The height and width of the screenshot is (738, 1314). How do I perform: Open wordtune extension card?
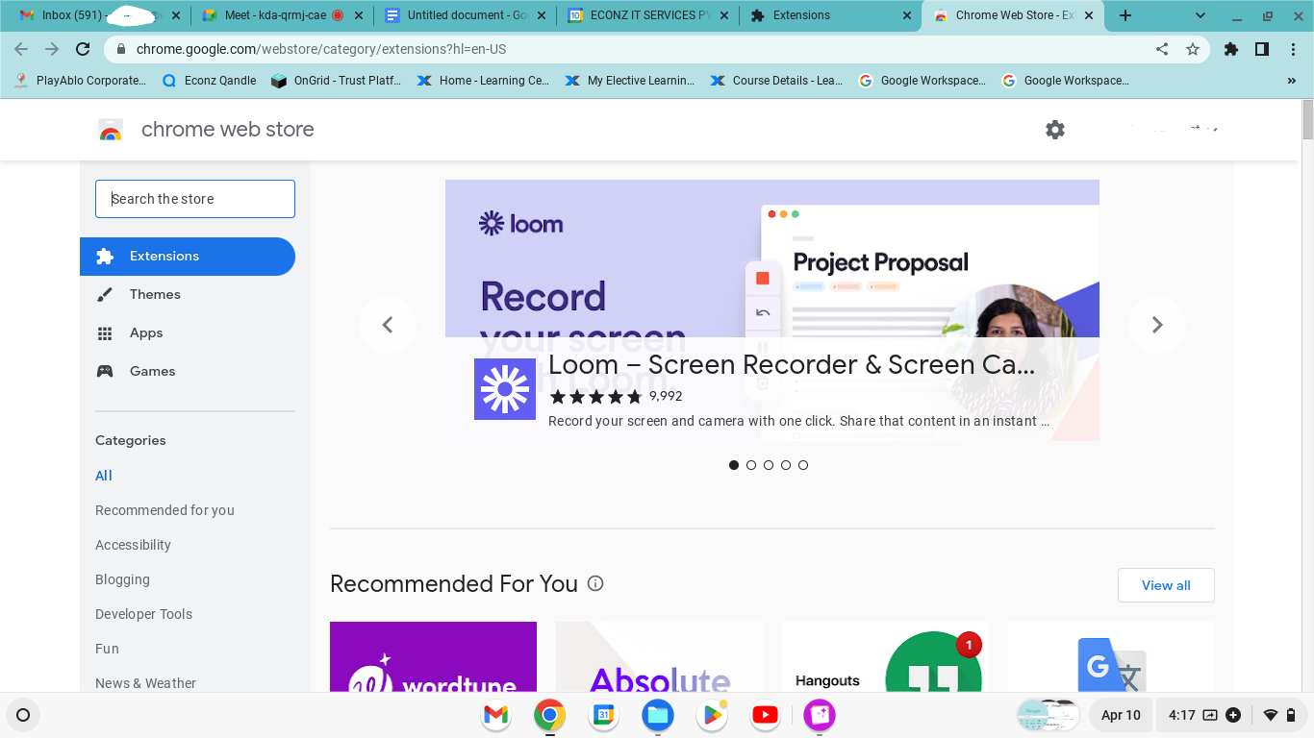pos(433,657)
